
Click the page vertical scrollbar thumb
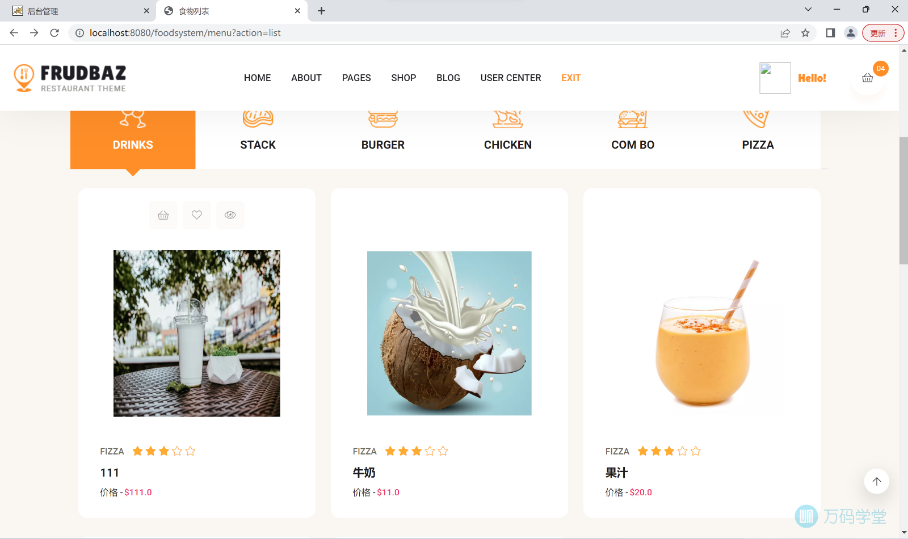pyautogui.click(x=903, y=200)
